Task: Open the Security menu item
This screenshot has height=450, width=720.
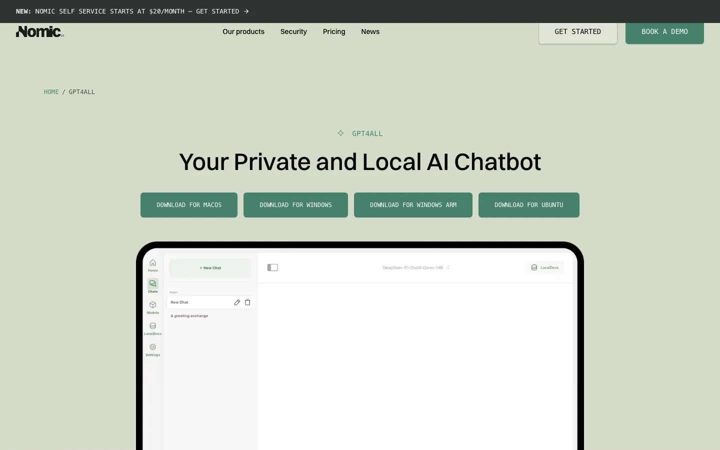Action: [x=293, y=31]
